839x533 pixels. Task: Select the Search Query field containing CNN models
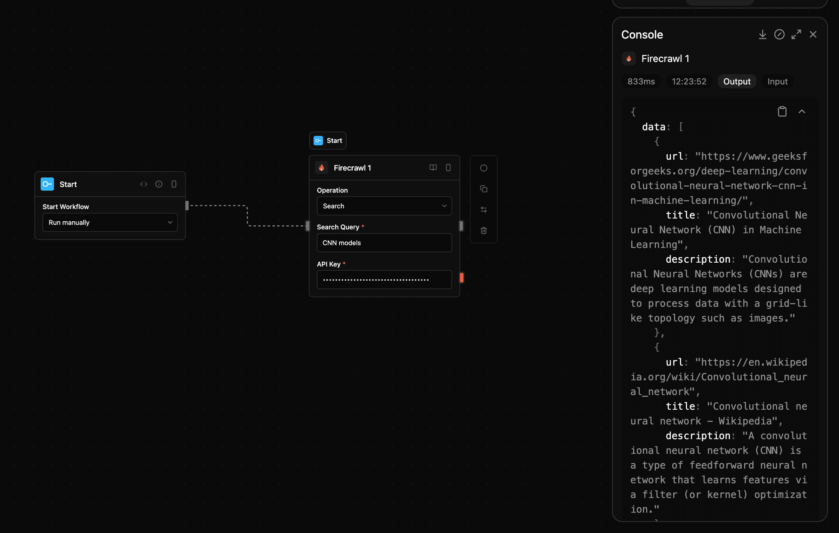[x=384, y=243]
